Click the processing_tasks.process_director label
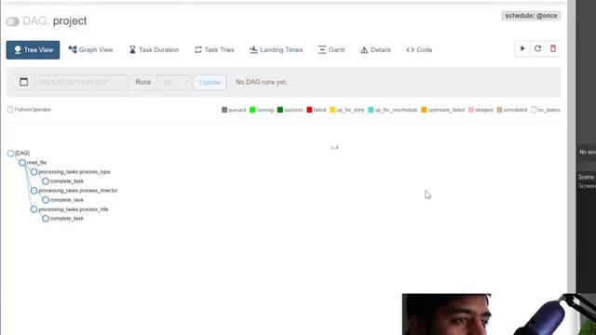The image size is (596, 335). [x=78, y=190]
